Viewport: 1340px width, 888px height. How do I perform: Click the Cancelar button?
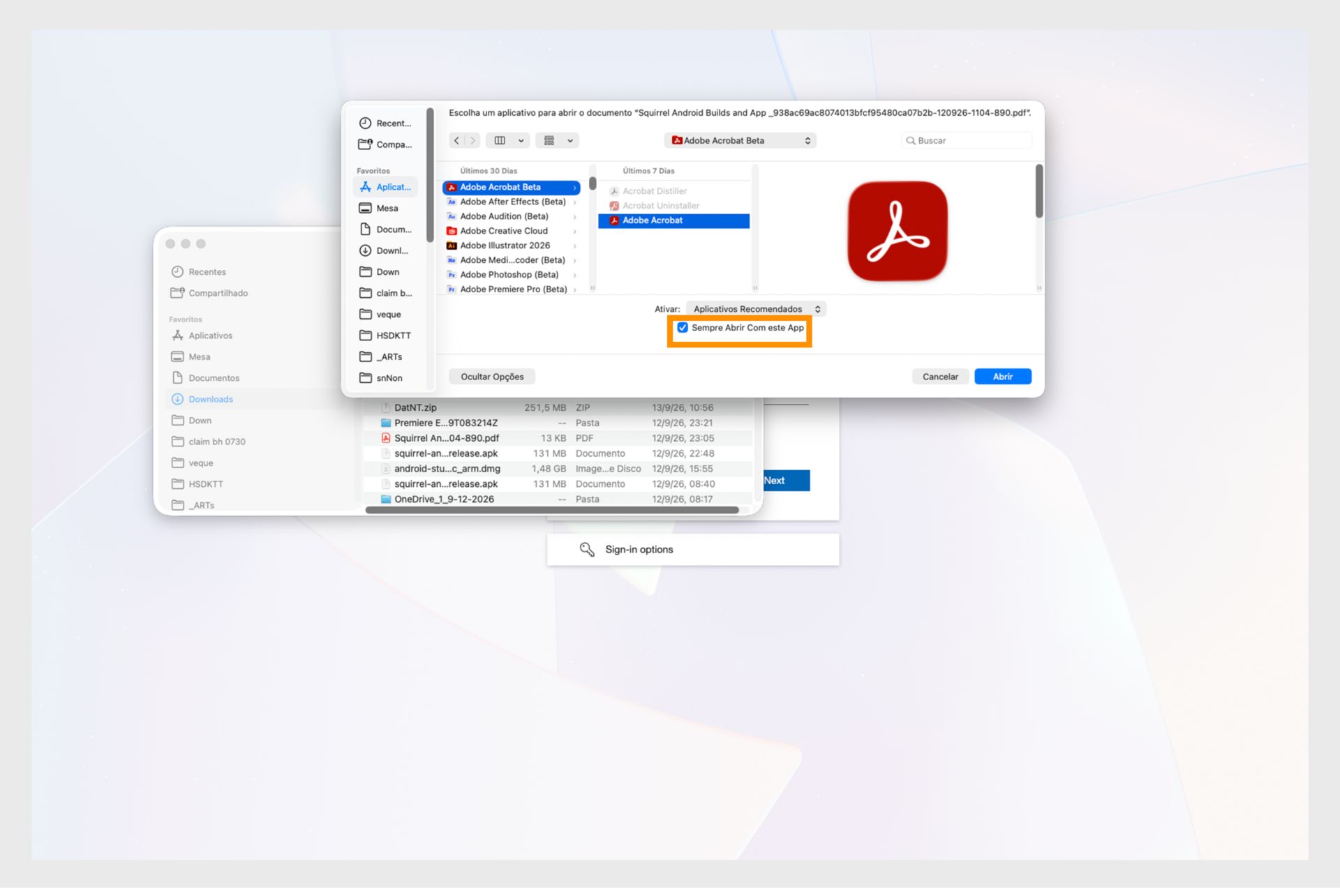[x=940, y=377]
